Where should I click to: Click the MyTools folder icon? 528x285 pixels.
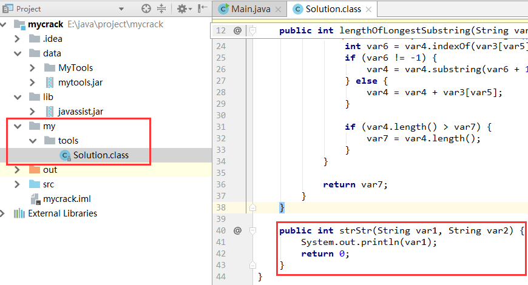50,68
